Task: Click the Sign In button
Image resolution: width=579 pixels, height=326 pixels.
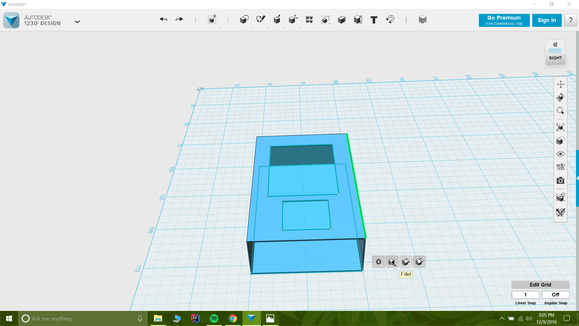Action: point(547,20)
